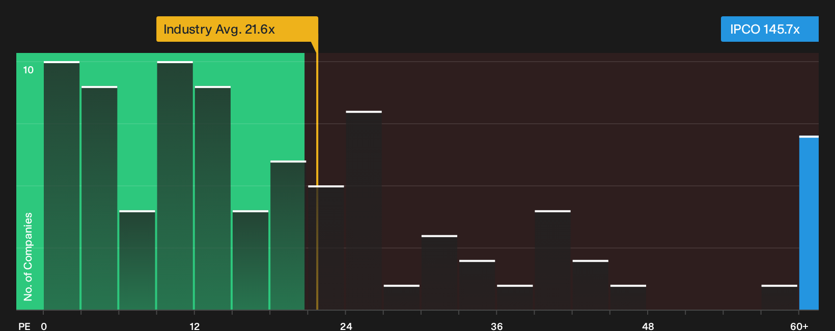Select the first bar at PE 0
The width and height of the screenshot is (835, 331).
tap(62, 186)
